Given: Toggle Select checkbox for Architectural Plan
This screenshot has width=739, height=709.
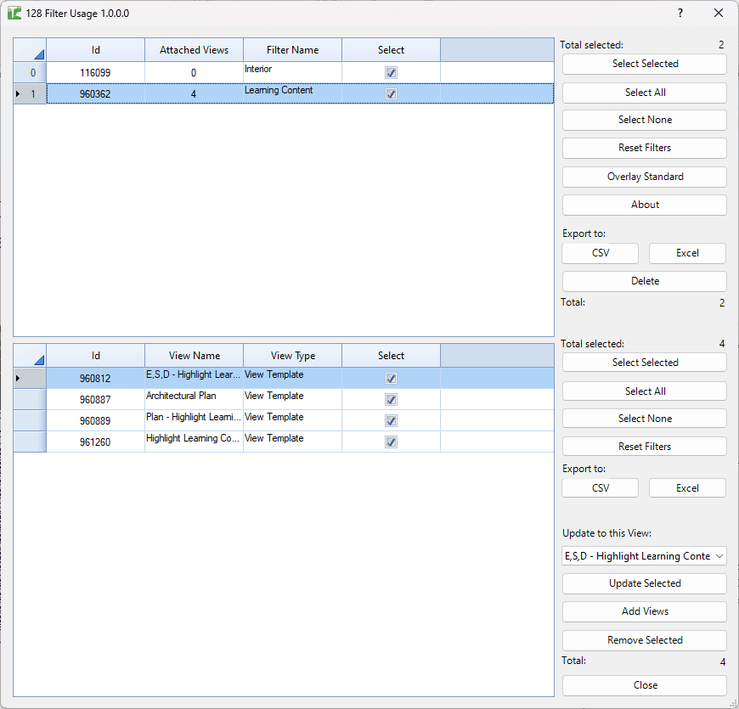Looking at the screenshot, I should 391,399.
